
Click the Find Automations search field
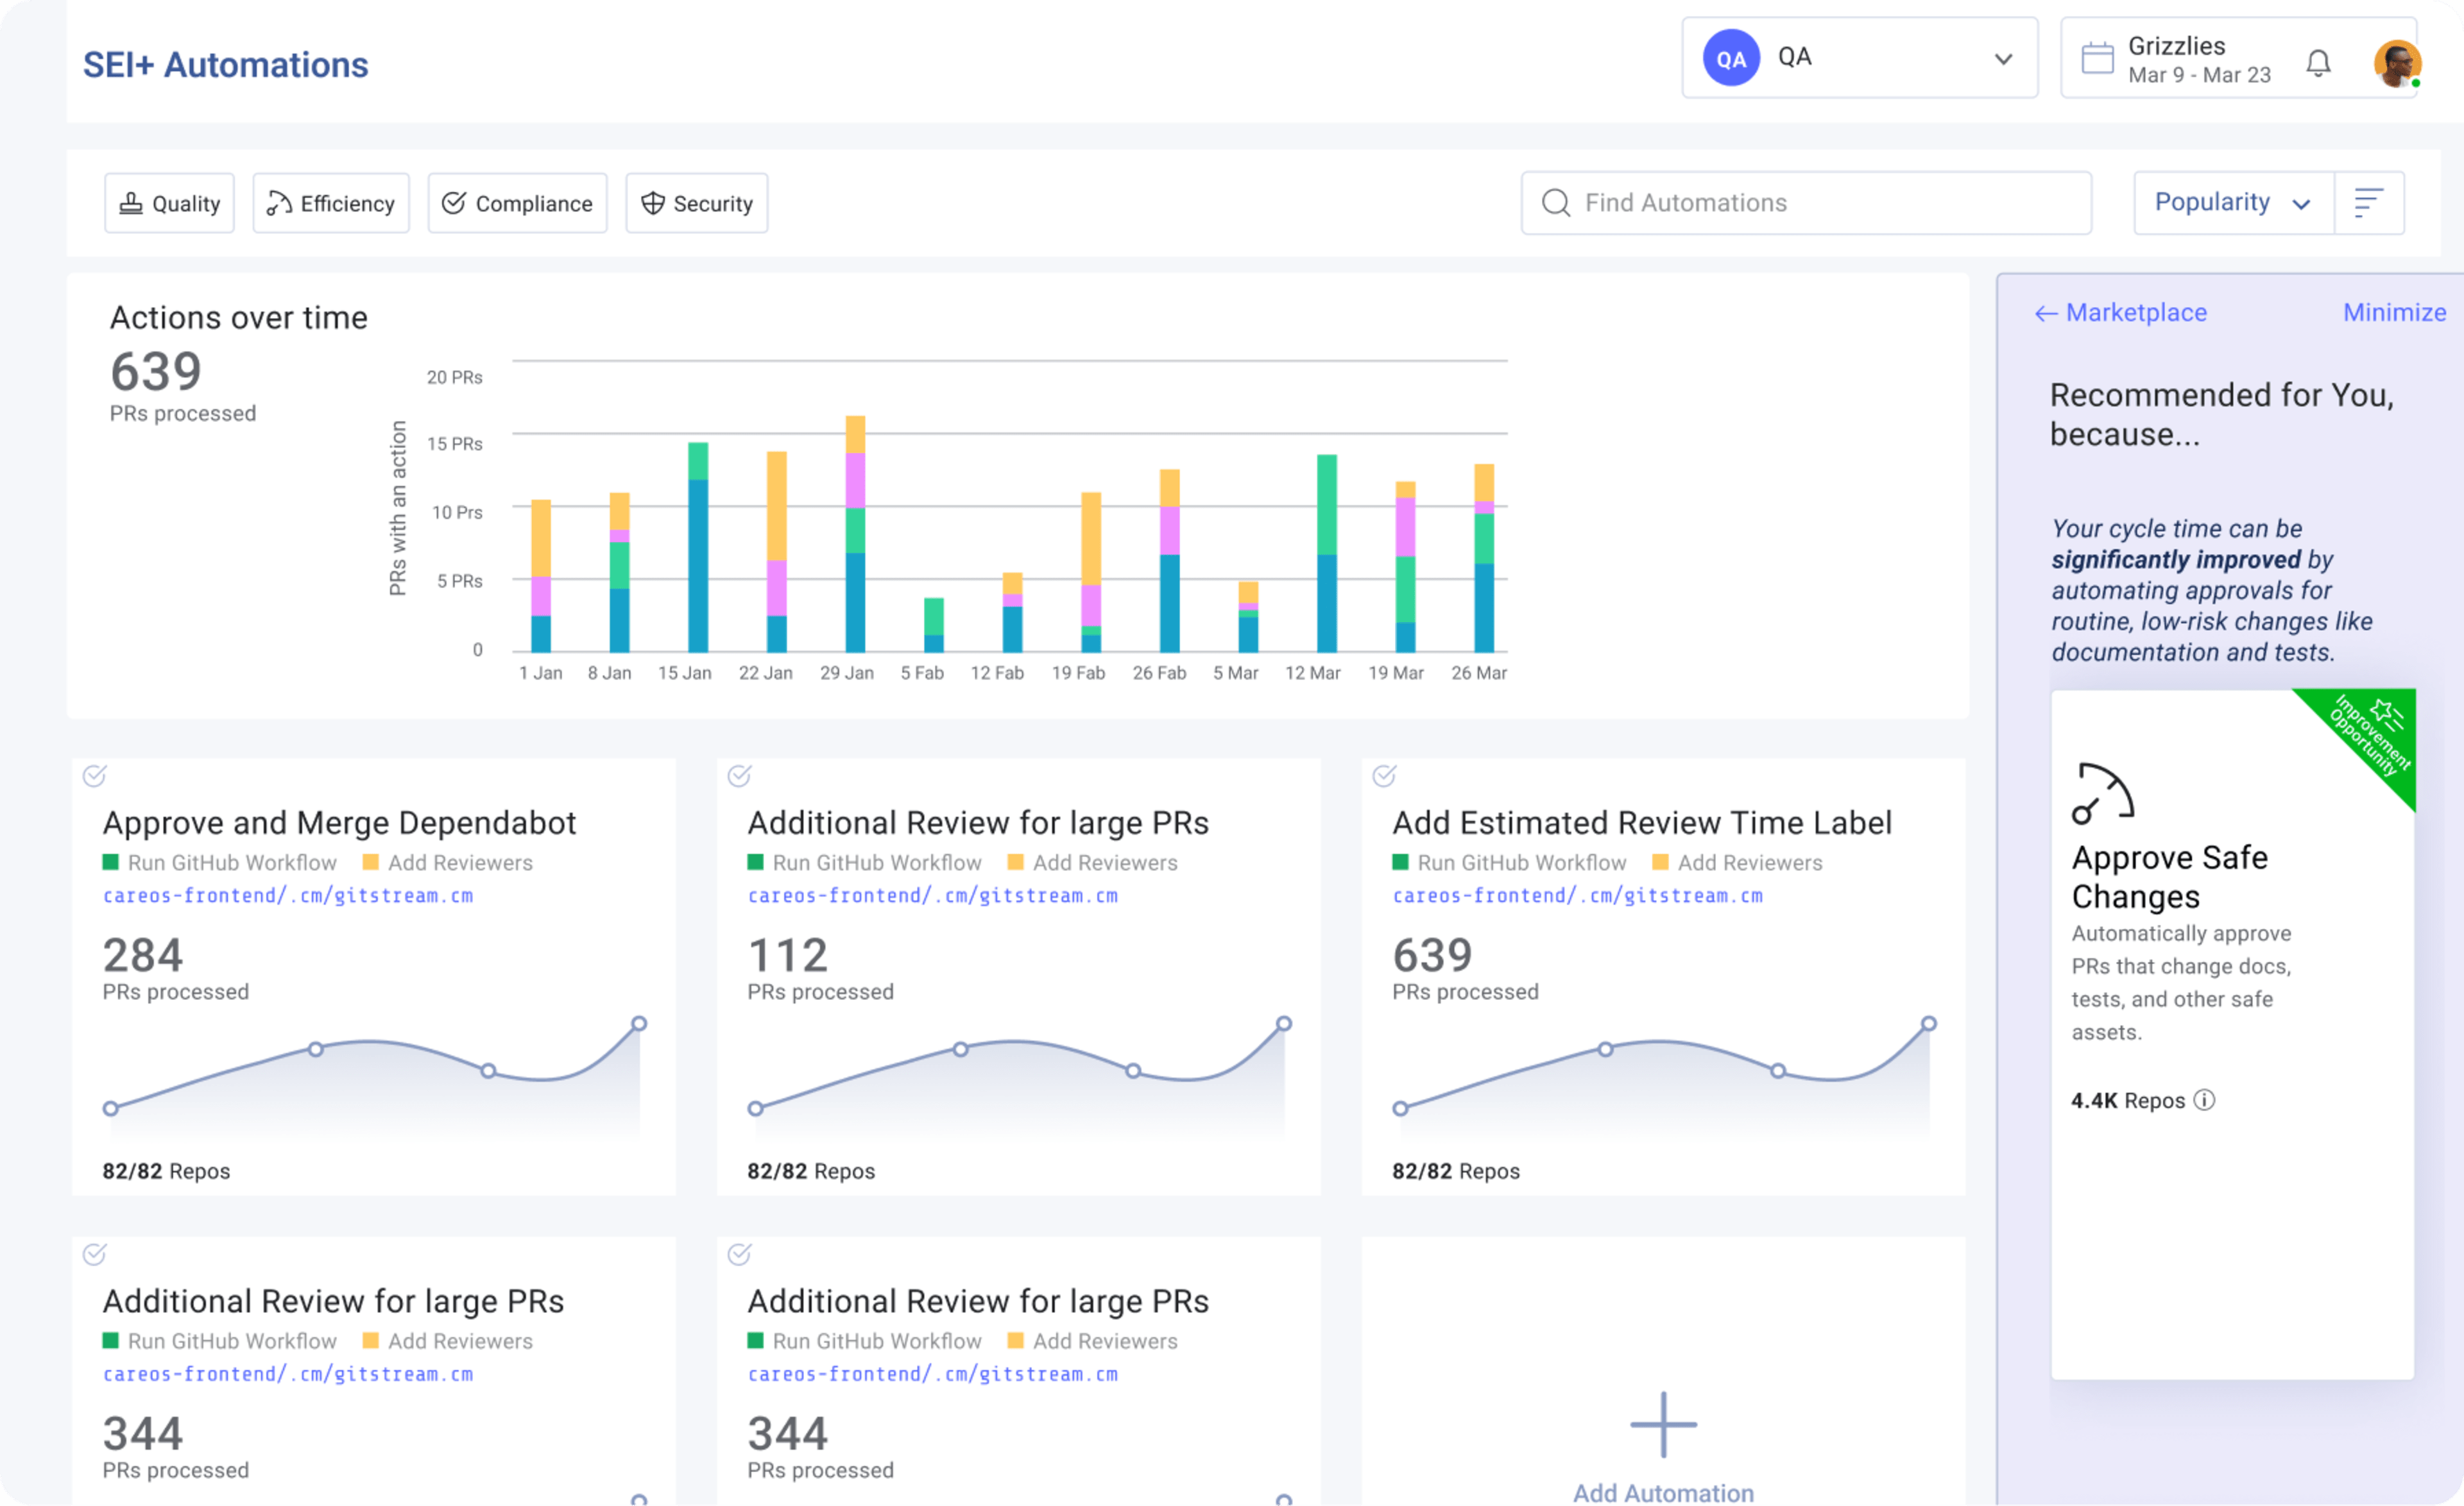pos(1806,203)
